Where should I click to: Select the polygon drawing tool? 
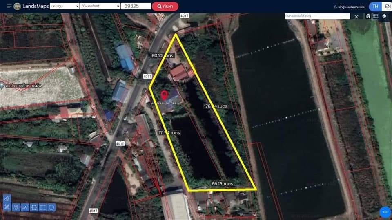coord(34,207)
